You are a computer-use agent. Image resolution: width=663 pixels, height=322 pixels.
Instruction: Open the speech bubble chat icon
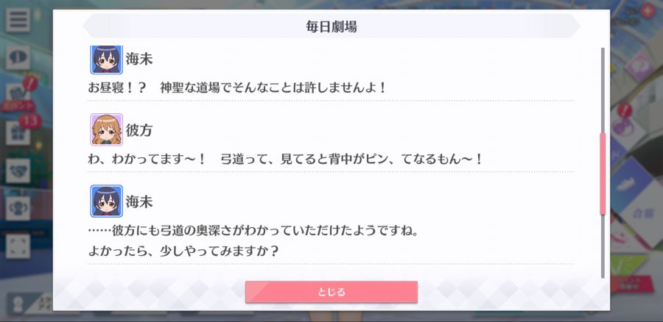pyautogui.click(x=18, y=58)
